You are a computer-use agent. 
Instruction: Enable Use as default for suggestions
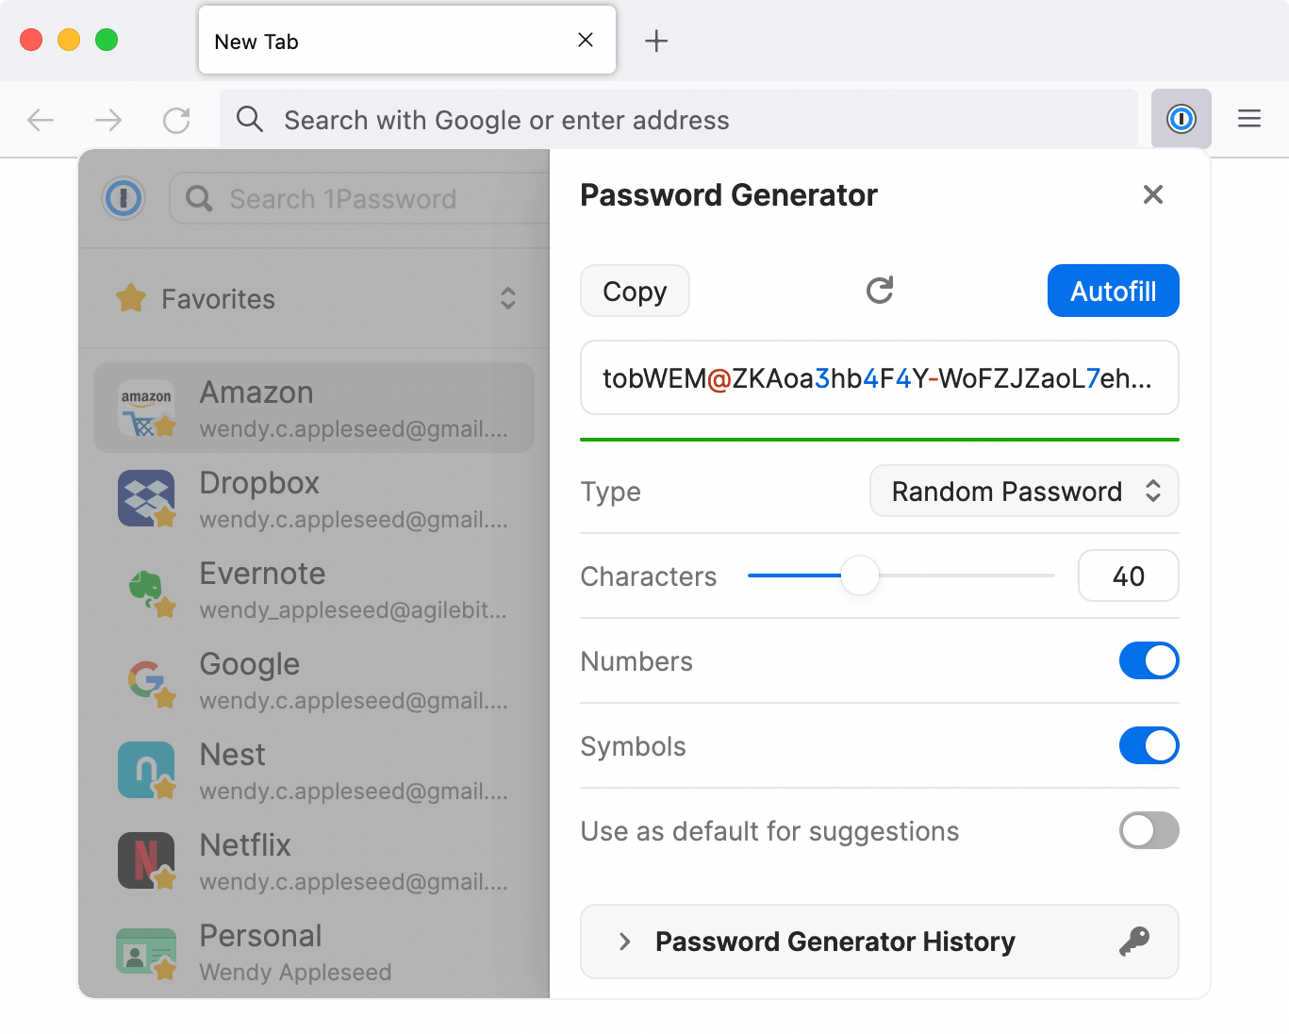coord(1149,830)
